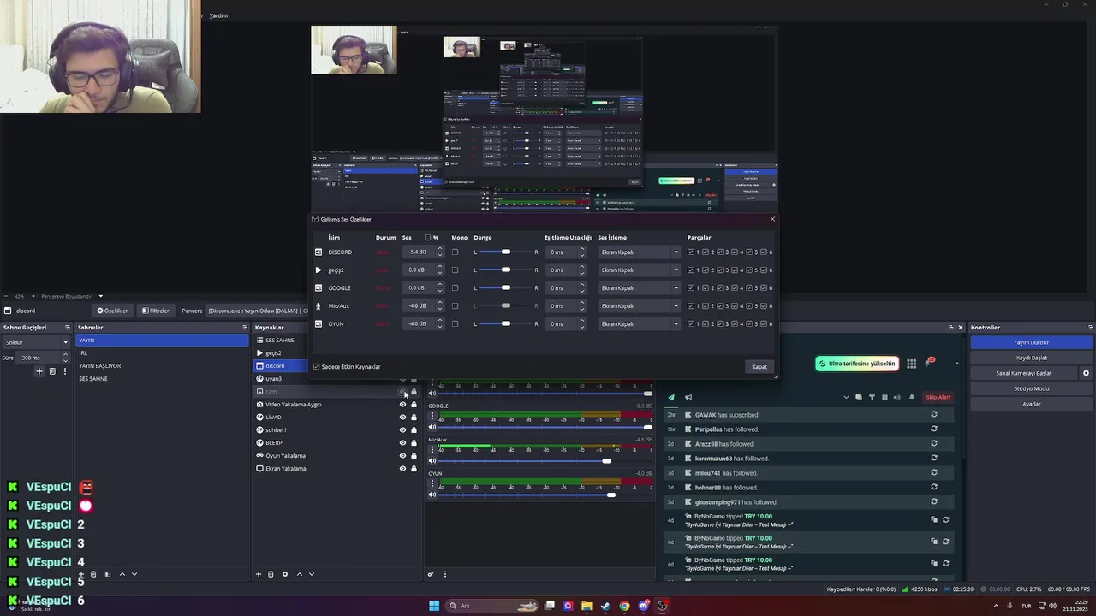Click Stüdyo Modu button
Screen dimensions: 1096x616
(x=1032, y=388)
